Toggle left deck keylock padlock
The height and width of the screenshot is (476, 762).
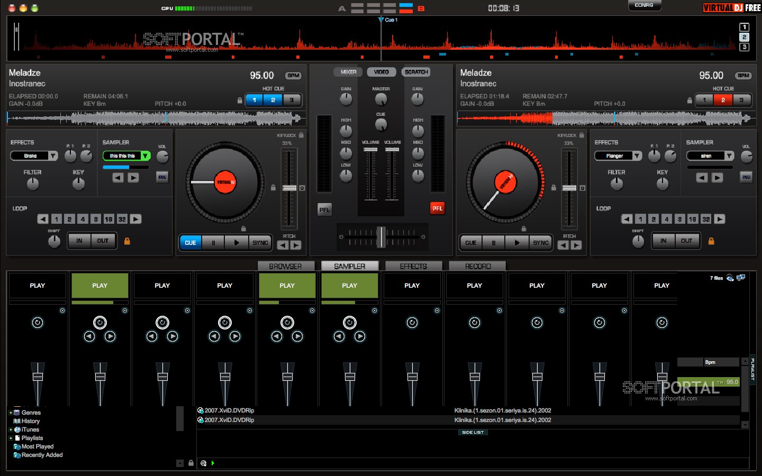tap(301, 135)
